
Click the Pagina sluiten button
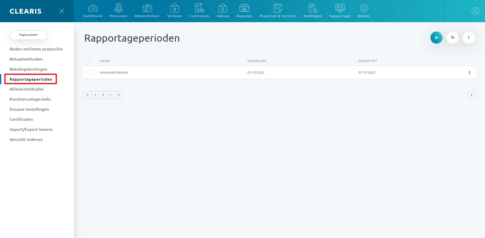point(29,35)
